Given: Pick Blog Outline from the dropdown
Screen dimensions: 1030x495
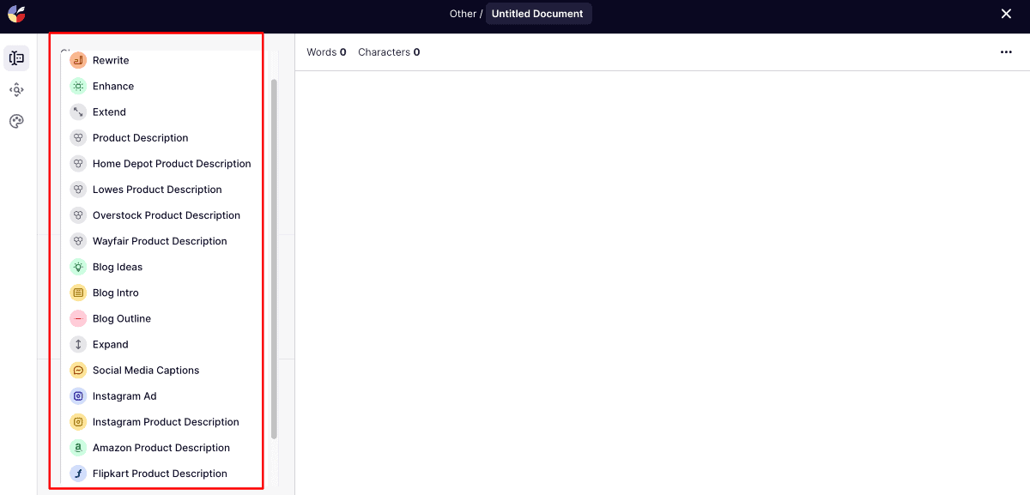Looking at the screenshot, I should (121, 318).
